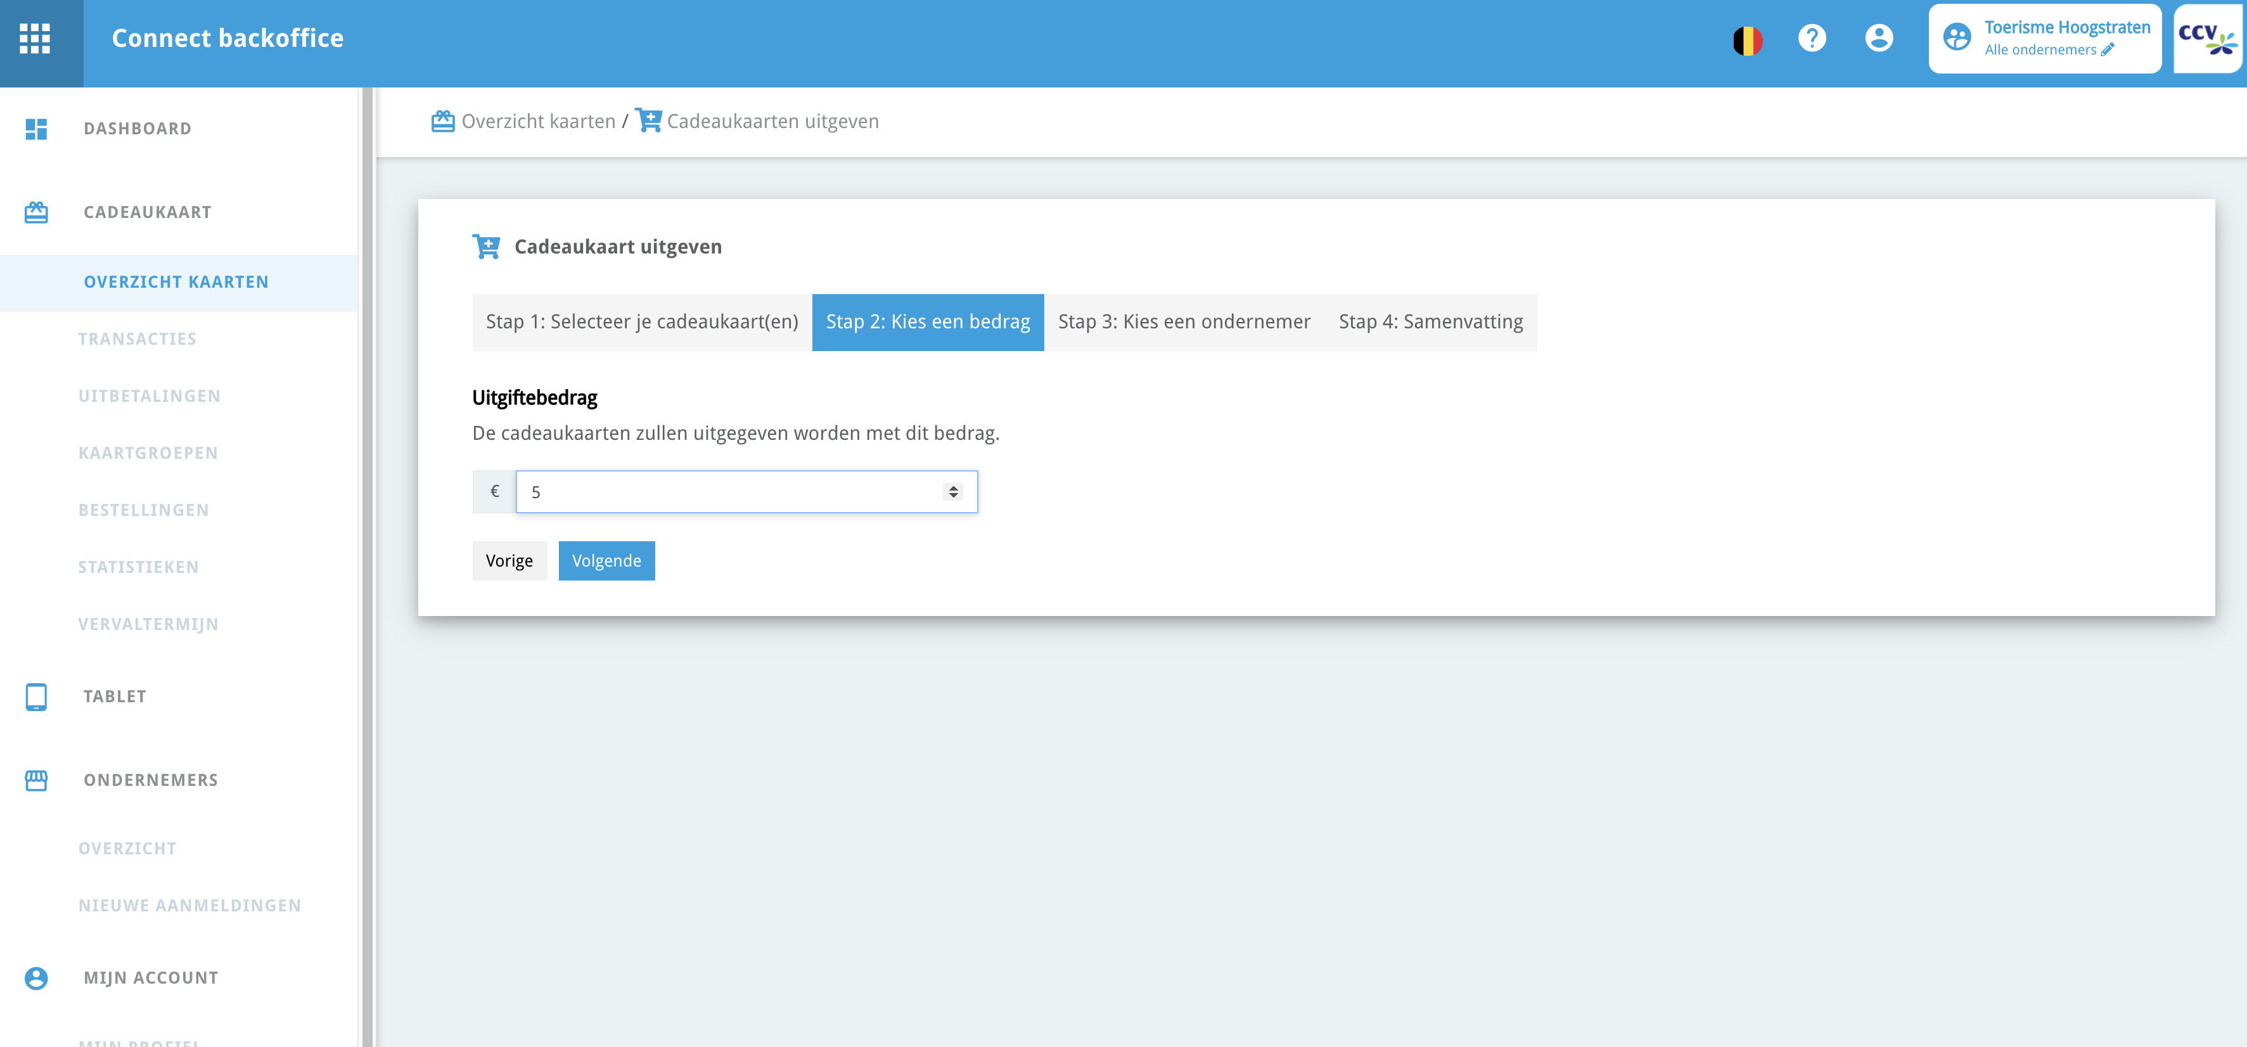Switch to Stap 3: Kies een ondernemer

pyautogui.click(x=1184, y=322)
